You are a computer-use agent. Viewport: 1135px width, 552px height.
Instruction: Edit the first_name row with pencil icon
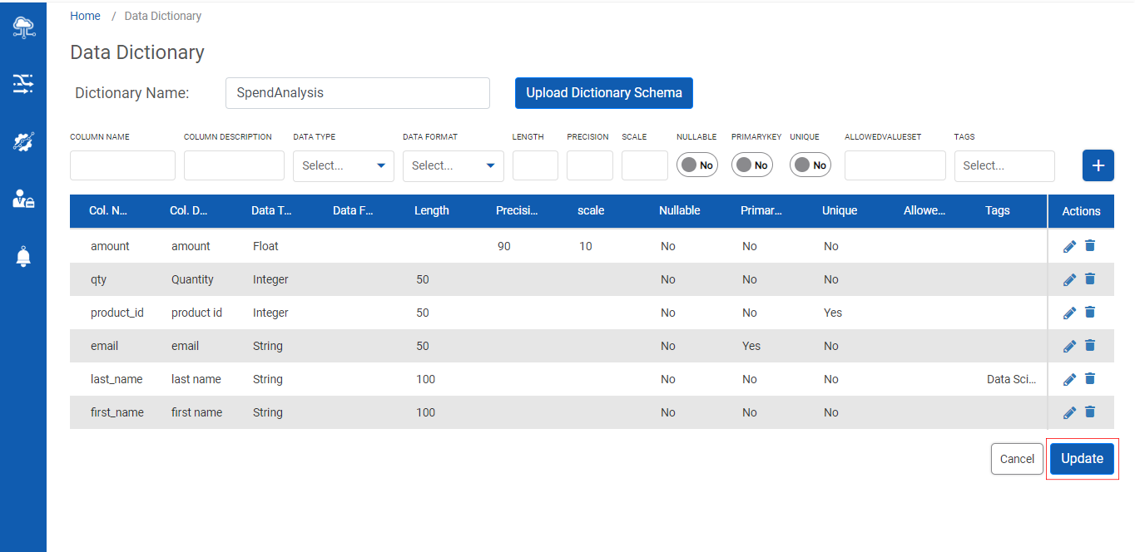click(1070, 412)
